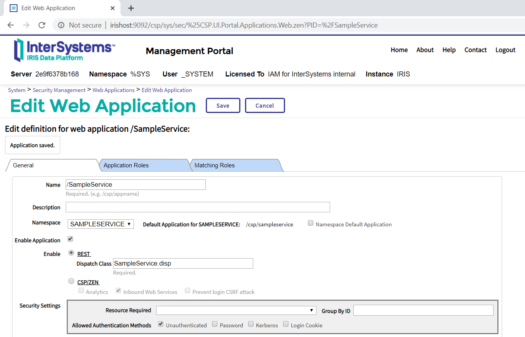
Task: Open the Resource Required dropdown
Action: (x=236, y=311)
